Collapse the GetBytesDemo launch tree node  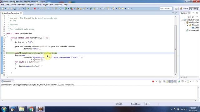(182, 20)
